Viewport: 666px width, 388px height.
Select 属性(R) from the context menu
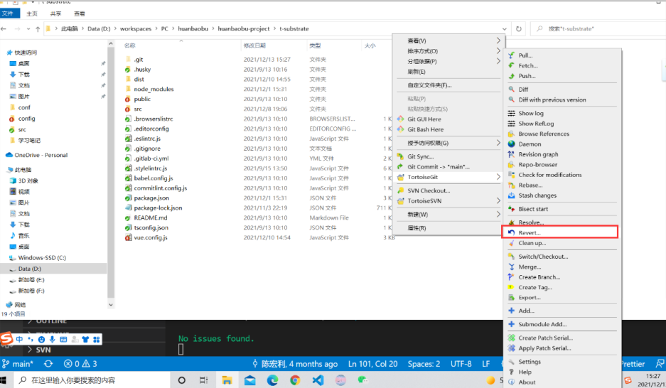tap(417, 228)
